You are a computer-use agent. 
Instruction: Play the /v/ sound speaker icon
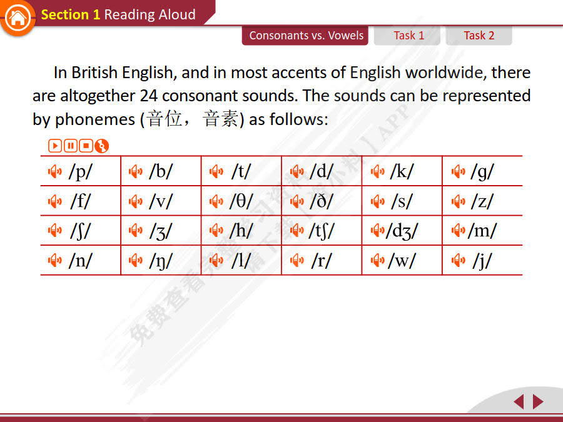point(136,201)
